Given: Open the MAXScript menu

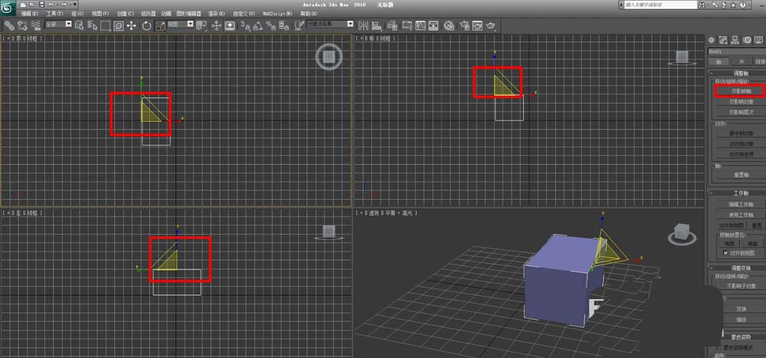Looking at the screenshot, I should click(277, 14).
